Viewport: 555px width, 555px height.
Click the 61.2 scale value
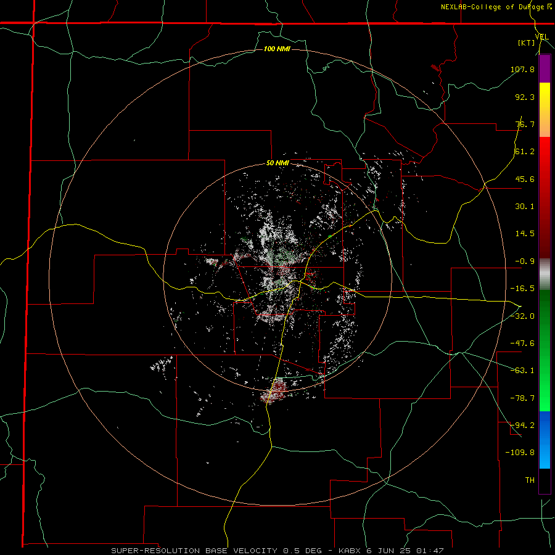[x=525, y=152]
